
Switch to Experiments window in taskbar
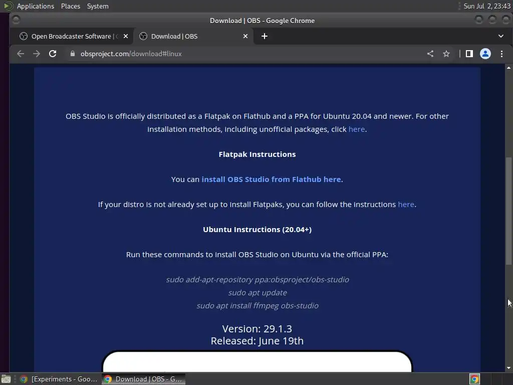click(59, 379)
